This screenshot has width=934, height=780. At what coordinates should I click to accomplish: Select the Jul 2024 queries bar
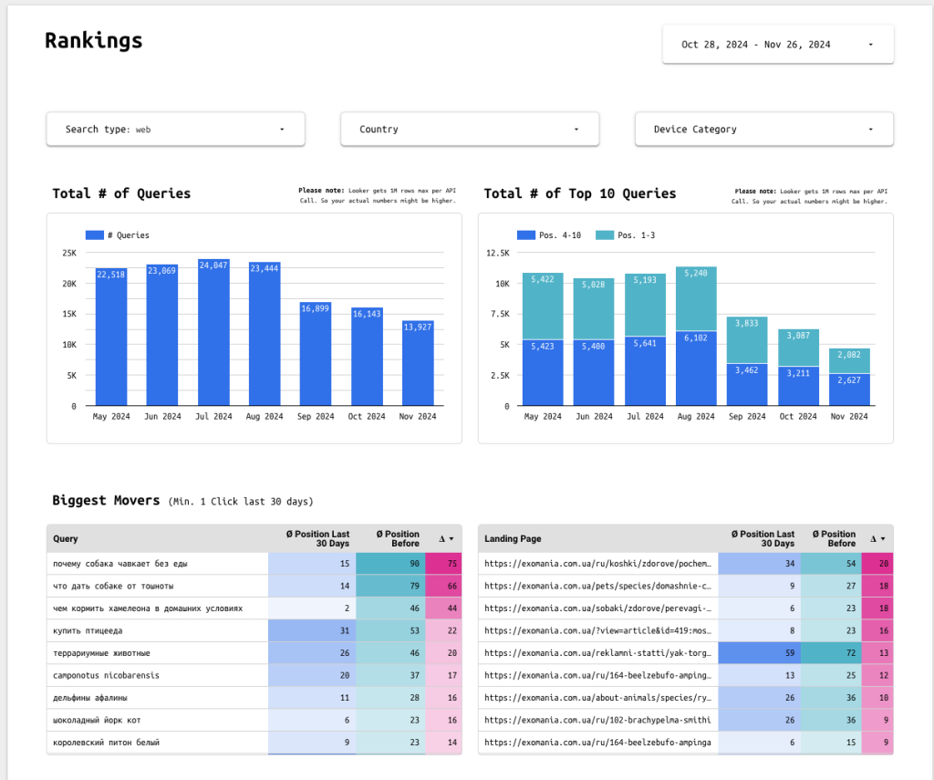[213, 338]
